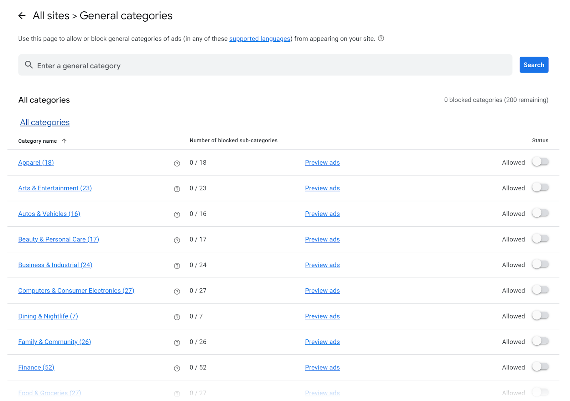
Task: Open the supported languages link
Action: click(x=259, y=38)
